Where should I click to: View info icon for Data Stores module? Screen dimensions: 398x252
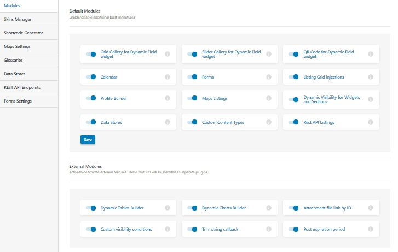tap(168, 122)
